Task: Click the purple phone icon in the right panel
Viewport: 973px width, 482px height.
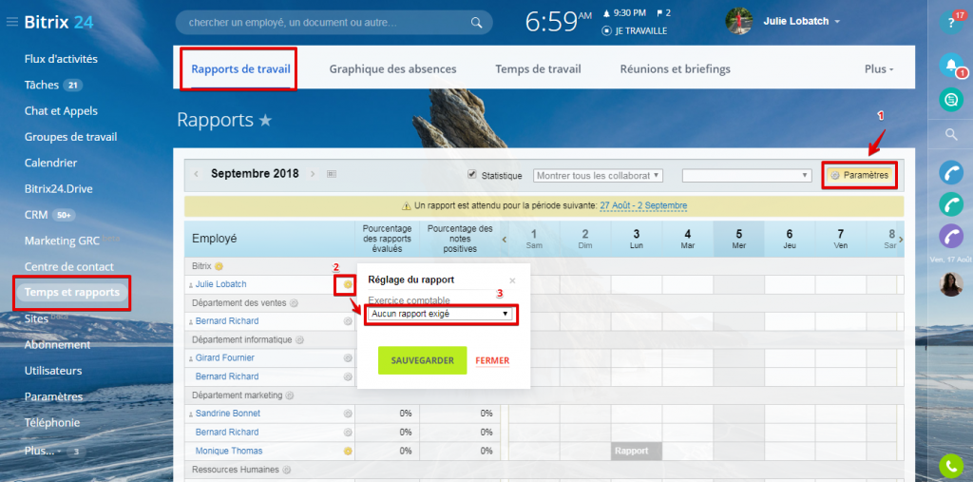Action: point(950,236)
